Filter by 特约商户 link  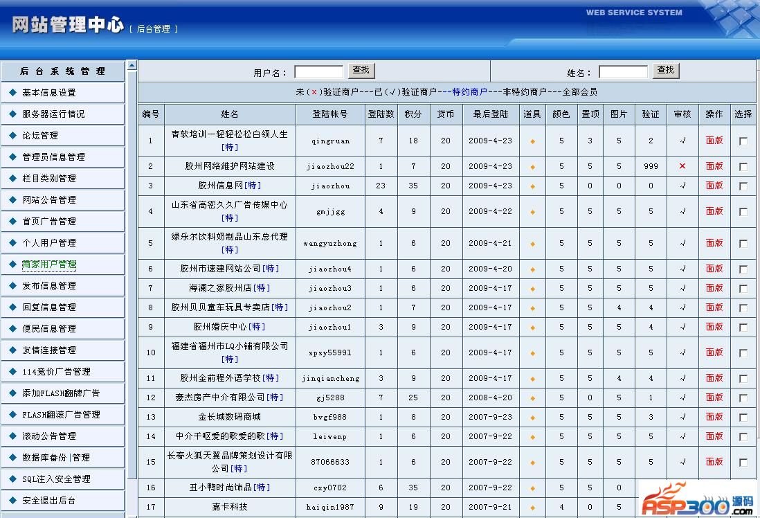[x=470, y=91]
